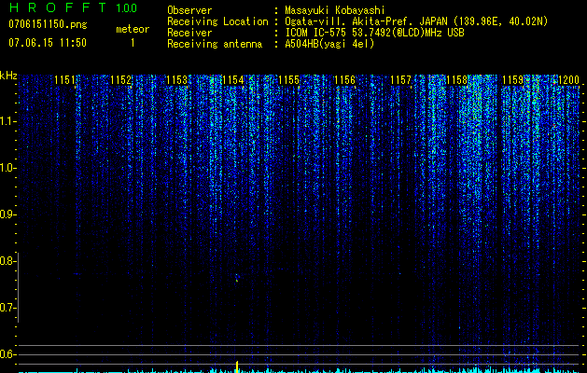
Task: Click time marker 1157
Action: [400, 80]
